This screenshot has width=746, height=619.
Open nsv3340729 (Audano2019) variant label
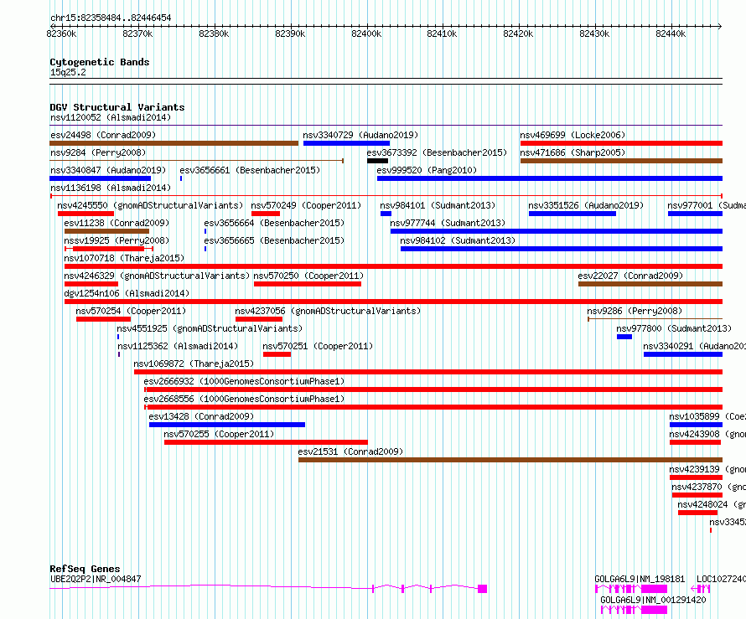360,135
